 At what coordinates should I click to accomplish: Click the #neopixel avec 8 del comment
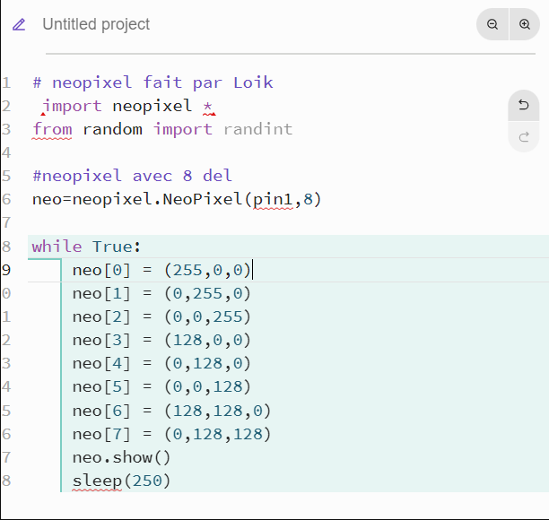[132, 176]
